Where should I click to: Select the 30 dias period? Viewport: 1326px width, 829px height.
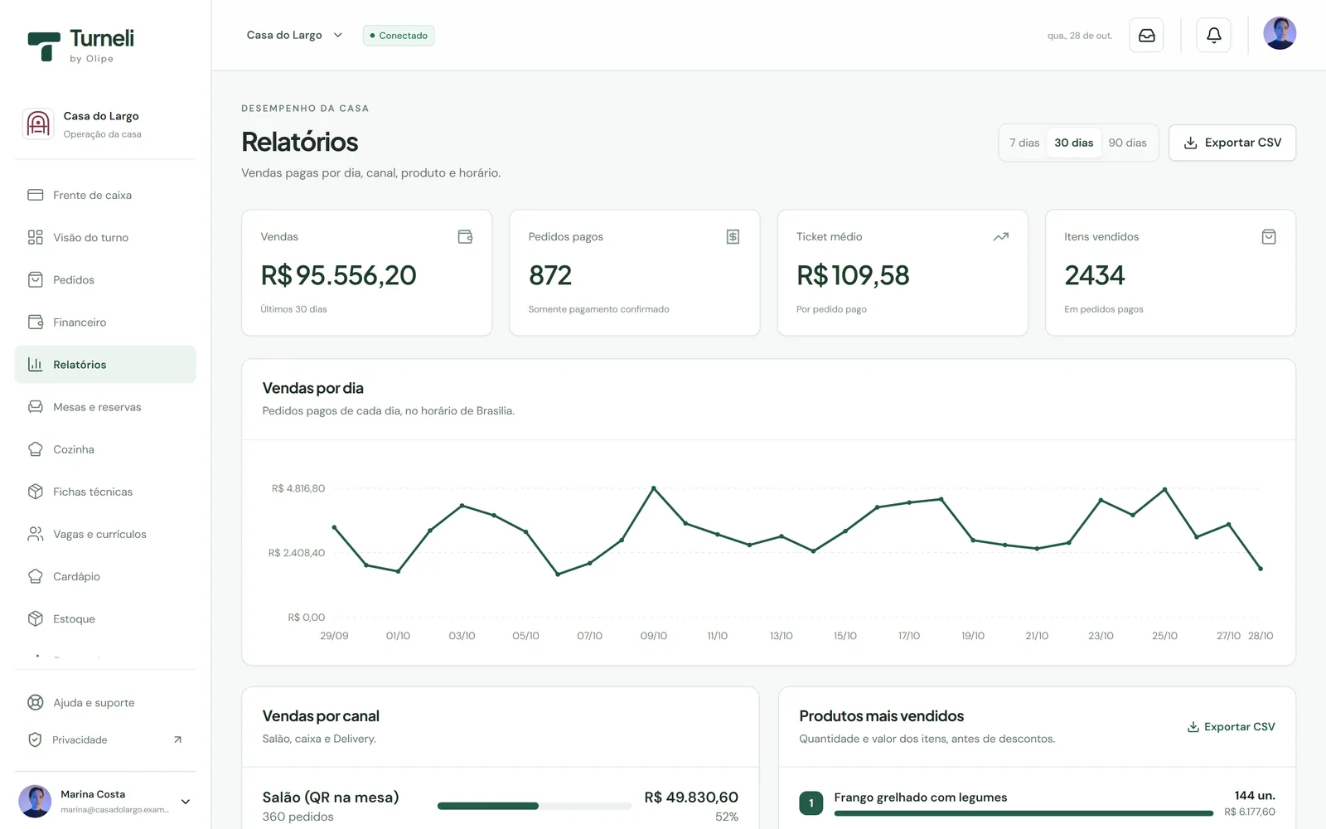click(1074, 143)
